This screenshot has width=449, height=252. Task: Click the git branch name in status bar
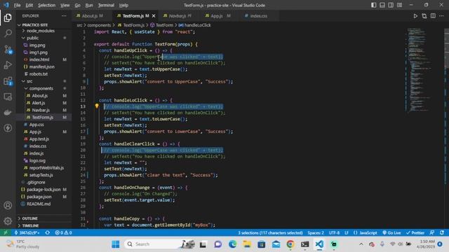pyautogui.click(x=27, y=232)
